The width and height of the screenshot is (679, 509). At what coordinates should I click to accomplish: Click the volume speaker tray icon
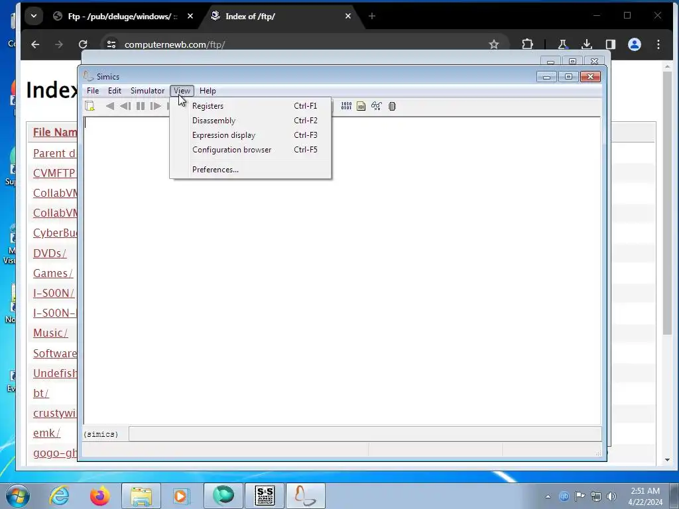click(x=611, y=496)
